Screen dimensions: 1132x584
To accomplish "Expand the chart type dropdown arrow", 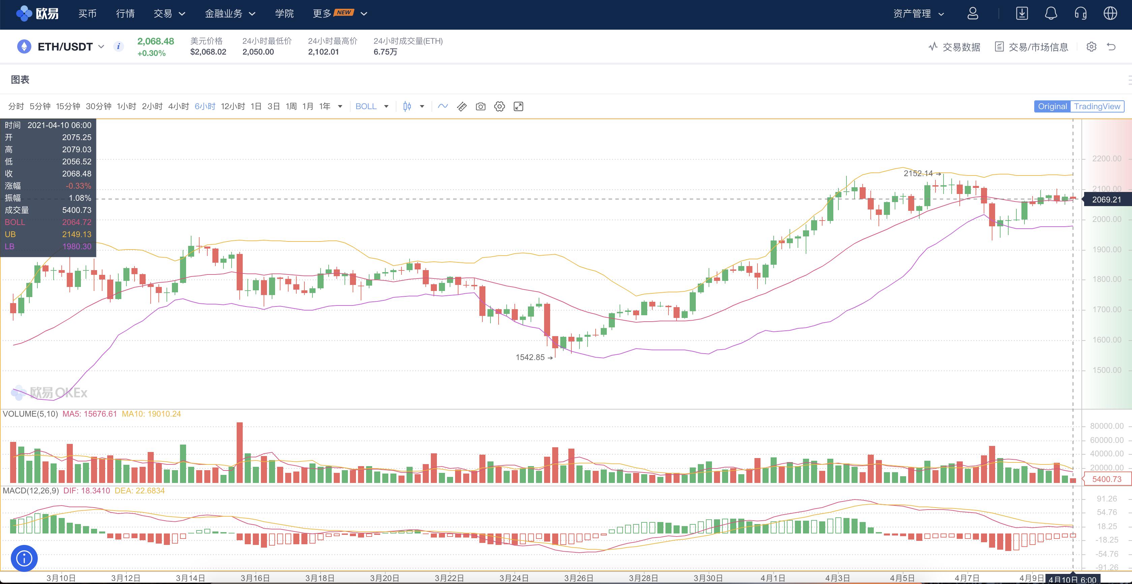I will click(x=422, y=106).
